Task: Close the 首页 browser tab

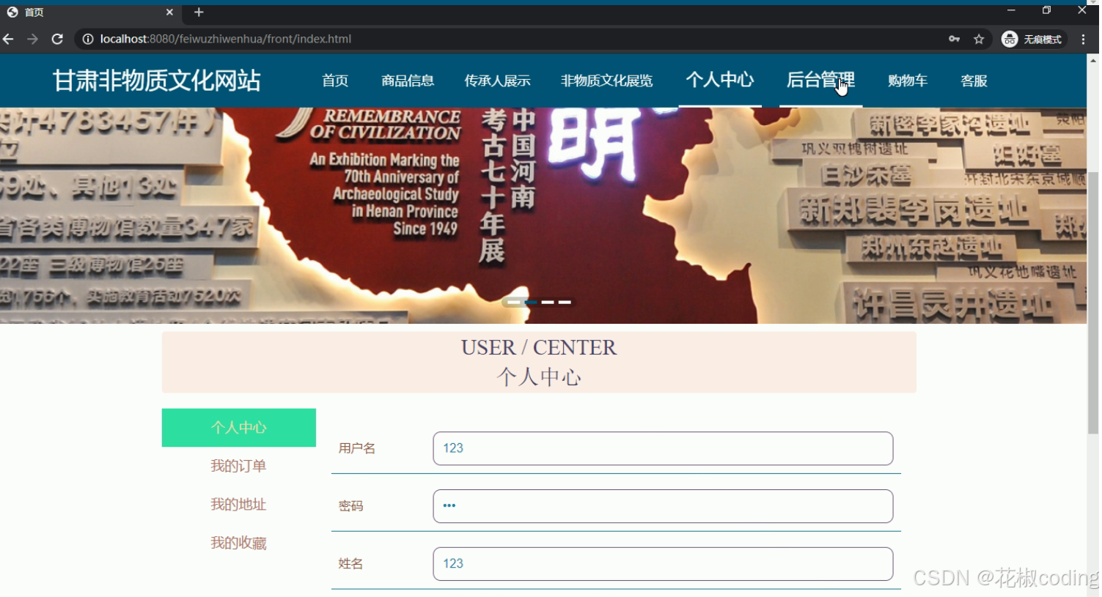Action: tap(169, 12)
